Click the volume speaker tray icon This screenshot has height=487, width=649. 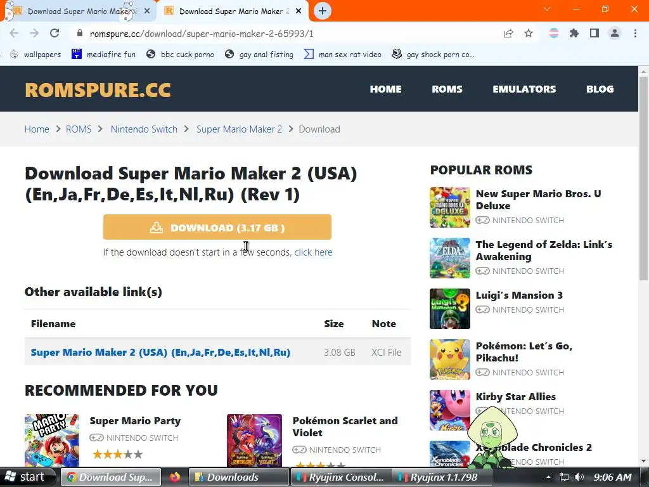pos(579,477)
